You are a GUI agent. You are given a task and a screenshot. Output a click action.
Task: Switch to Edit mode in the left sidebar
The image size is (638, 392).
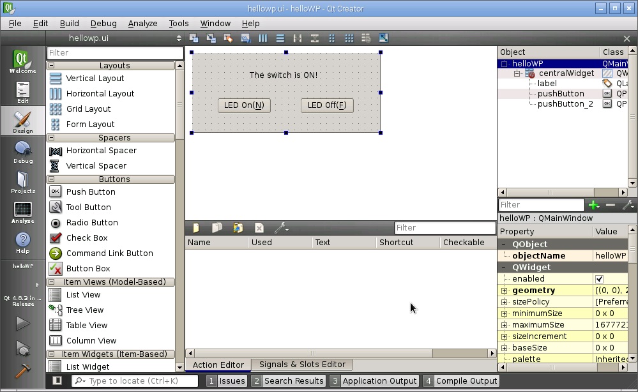[22, 93]
